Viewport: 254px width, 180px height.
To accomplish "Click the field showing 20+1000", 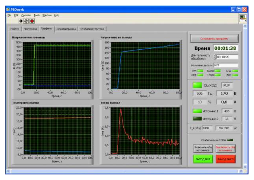I will [x=224, y=128].
